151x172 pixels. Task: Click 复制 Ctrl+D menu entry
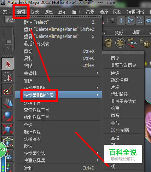(58, 168)
